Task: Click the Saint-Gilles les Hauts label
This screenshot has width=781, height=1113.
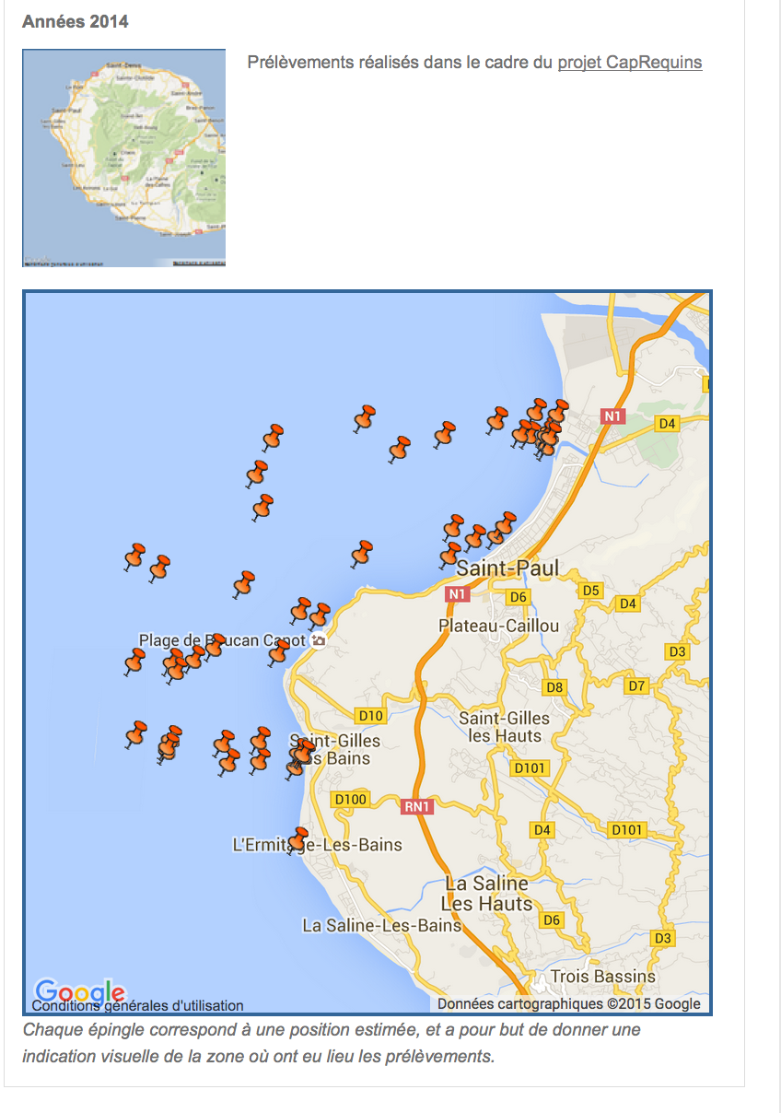Action: pyautogui.click(x=504, y=726)
